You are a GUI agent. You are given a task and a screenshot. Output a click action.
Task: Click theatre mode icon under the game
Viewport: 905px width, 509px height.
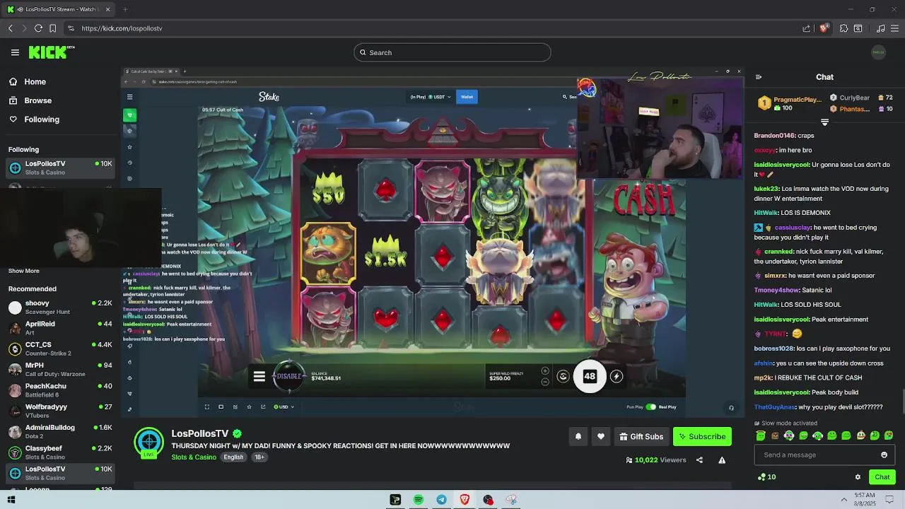tap(221, 406)
